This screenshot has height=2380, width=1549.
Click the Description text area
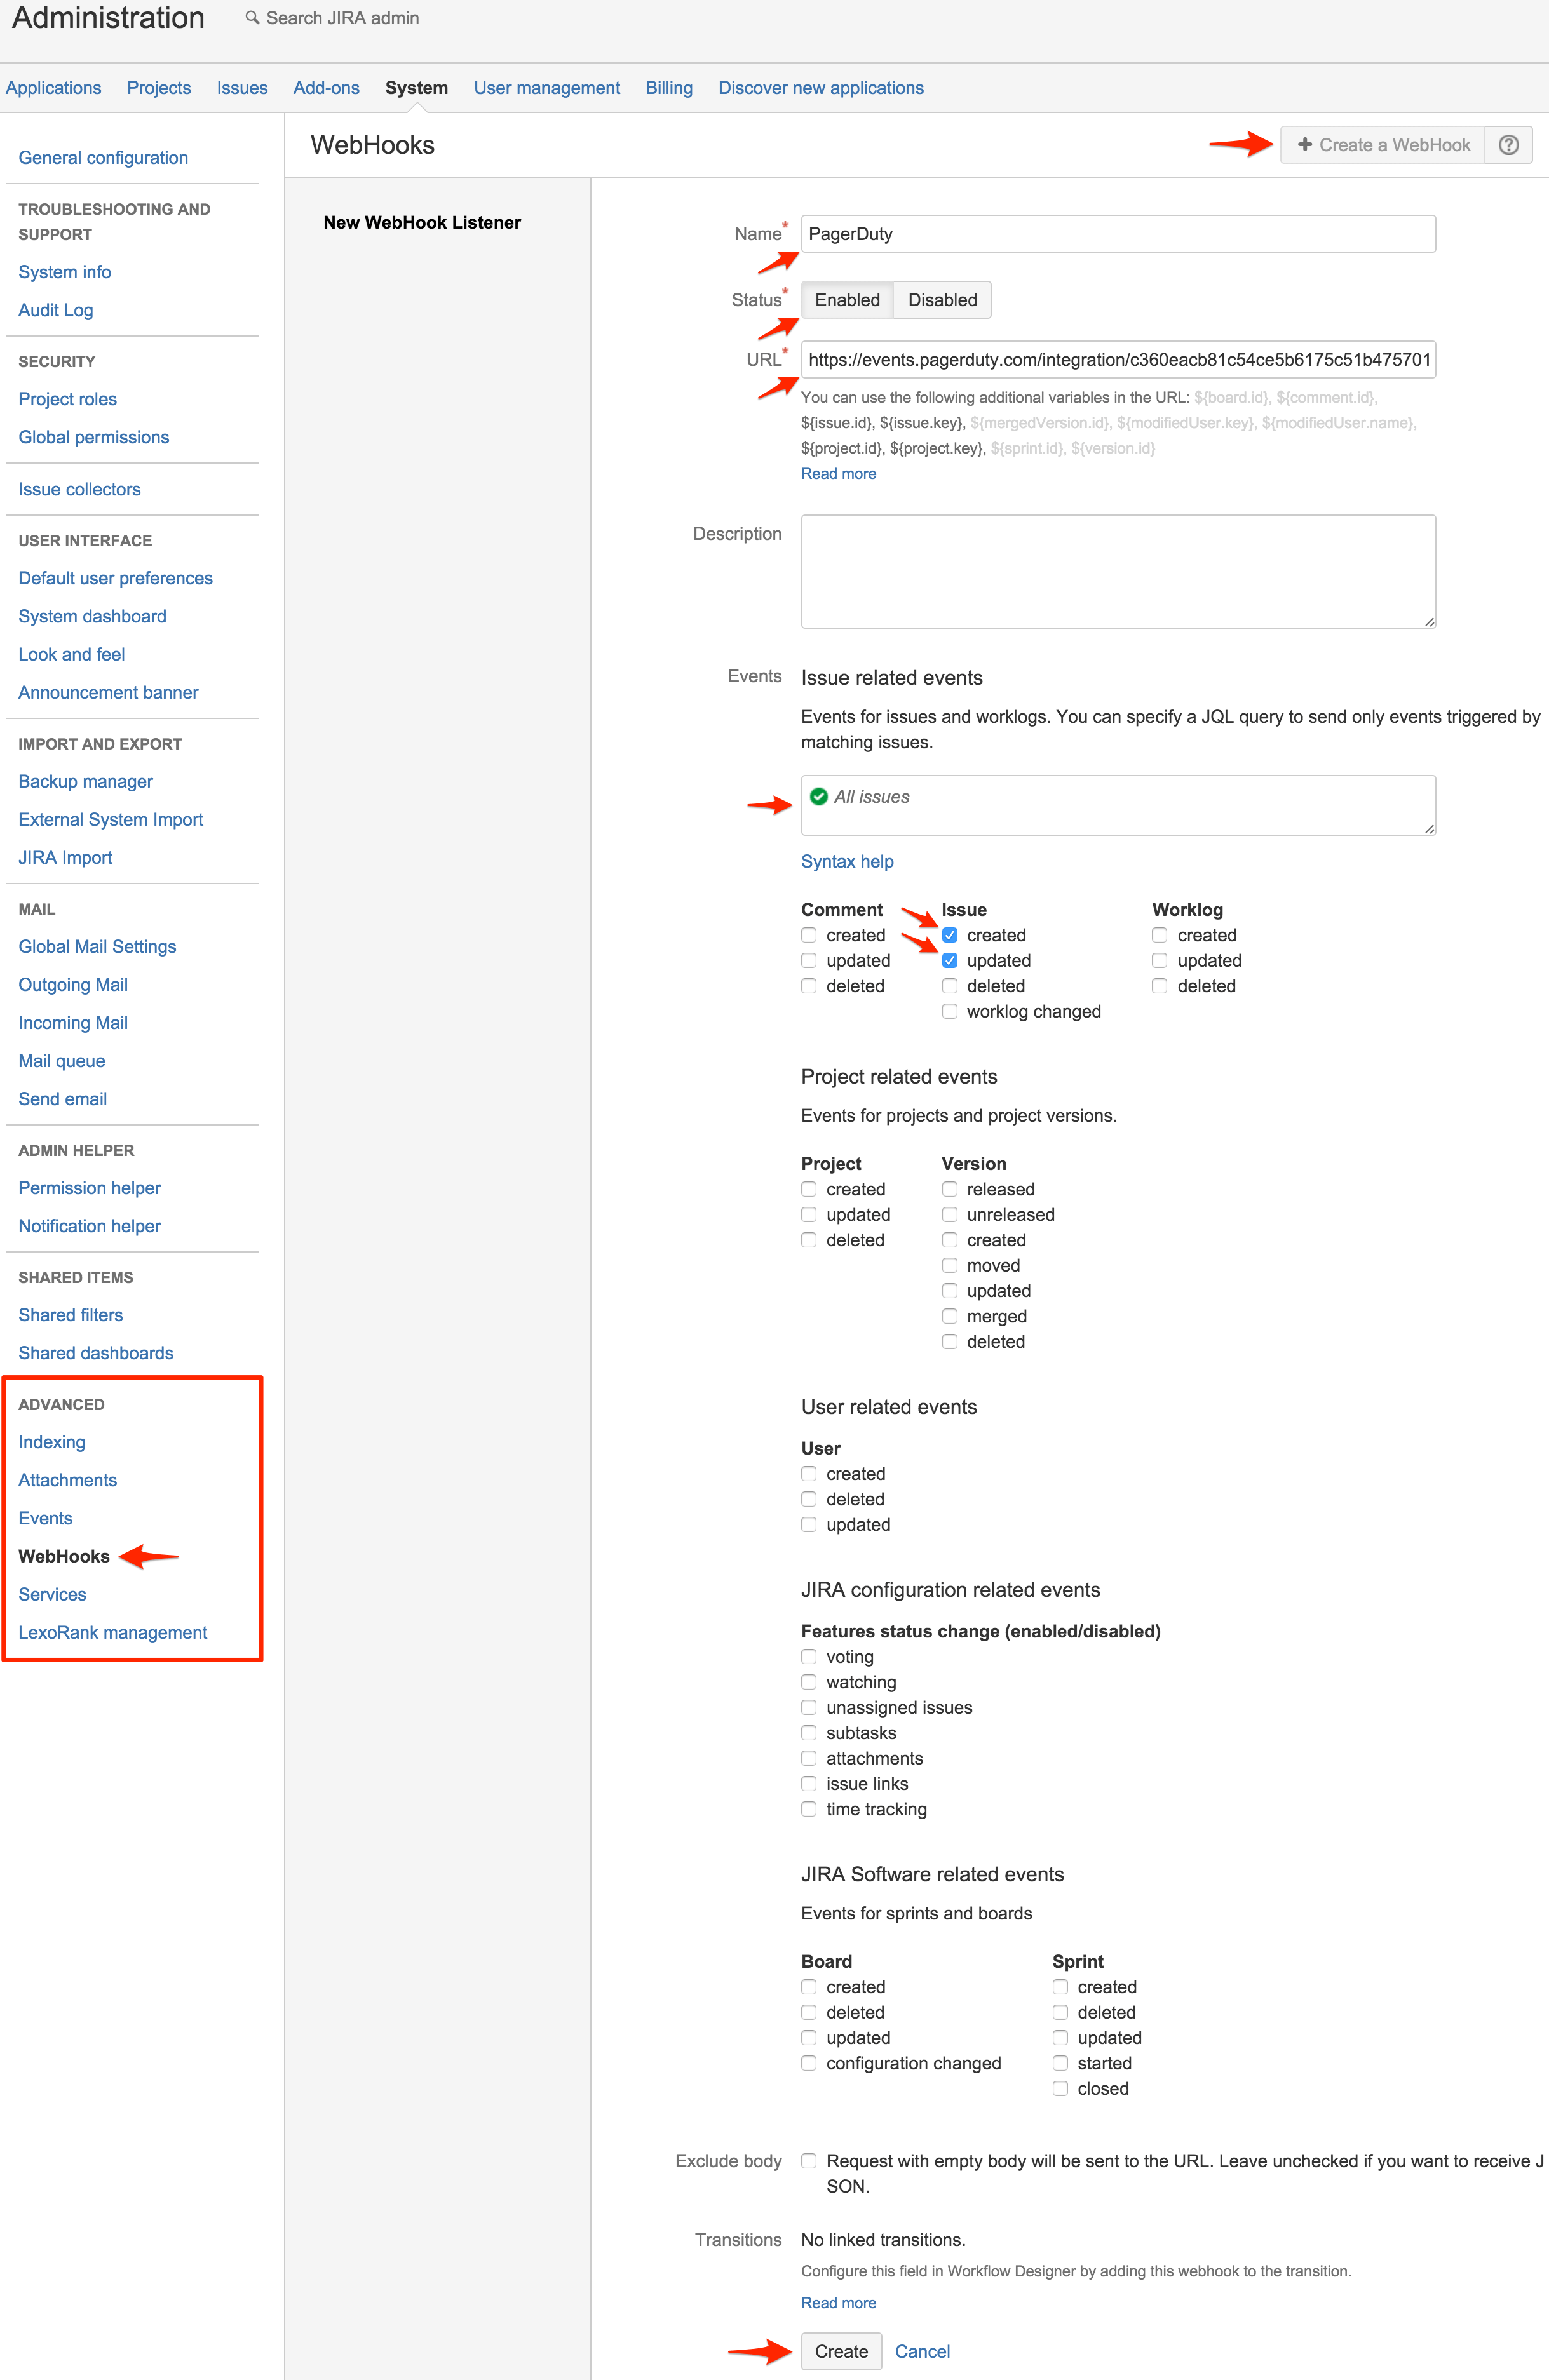[1118, 572]
